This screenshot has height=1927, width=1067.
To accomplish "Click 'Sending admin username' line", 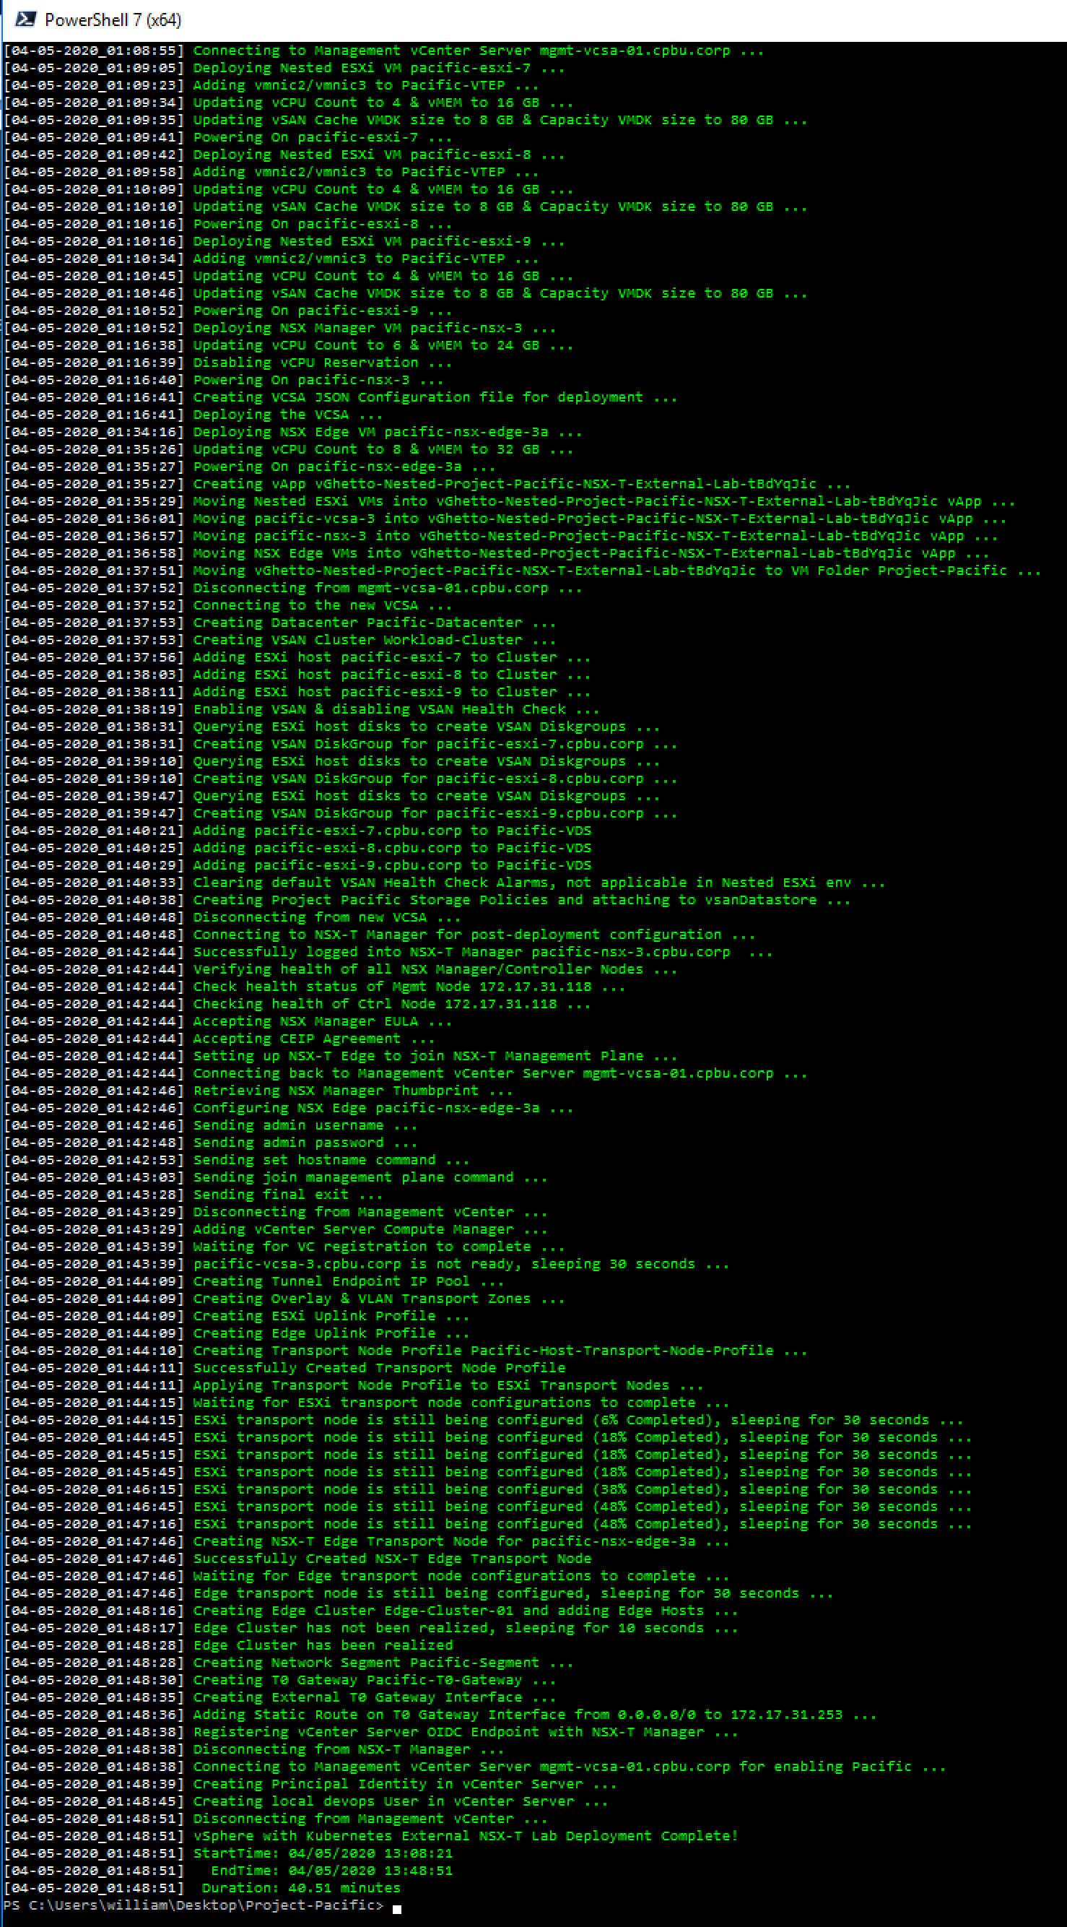I will 211,1126.
